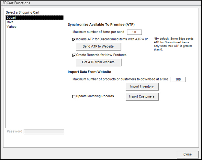Viewport: 202px width, 160px height.
Task: Click the maximum products to download field
Action: pos(178,80)
